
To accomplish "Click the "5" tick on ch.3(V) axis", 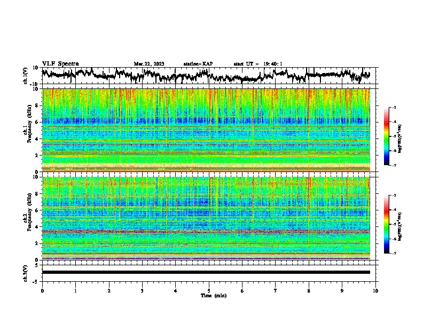I will (37, 265).
